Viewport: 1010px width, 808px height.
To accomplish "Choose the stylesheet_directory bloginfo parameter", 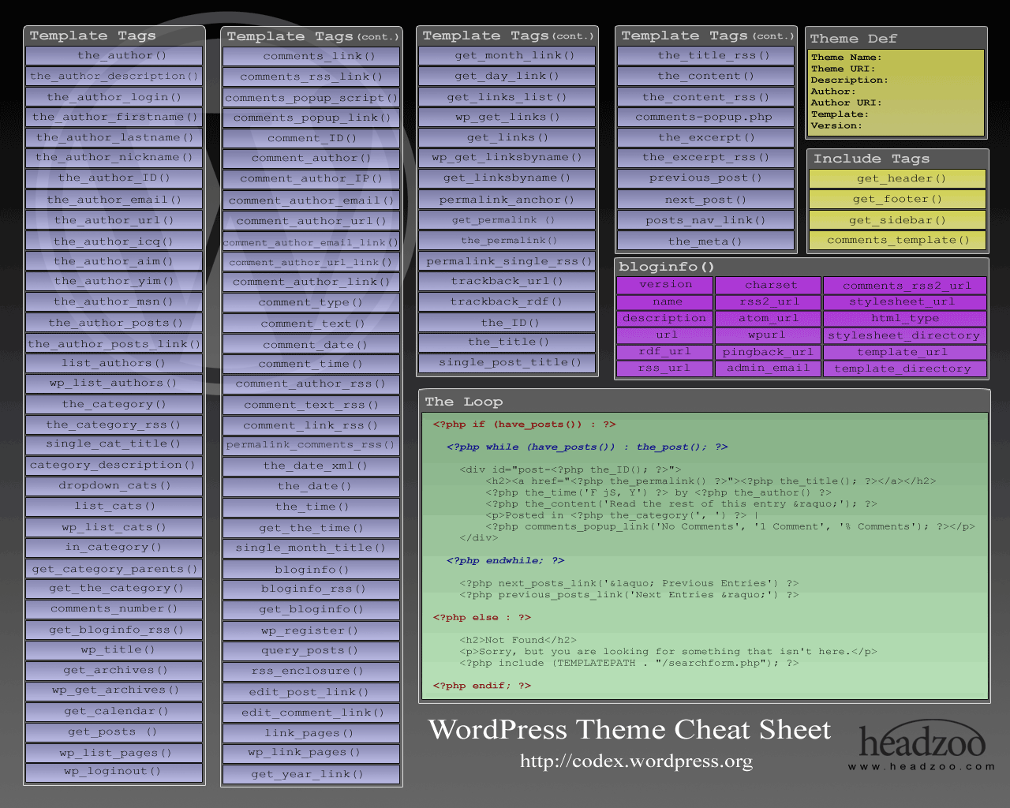I will click(x=903, y=335).
